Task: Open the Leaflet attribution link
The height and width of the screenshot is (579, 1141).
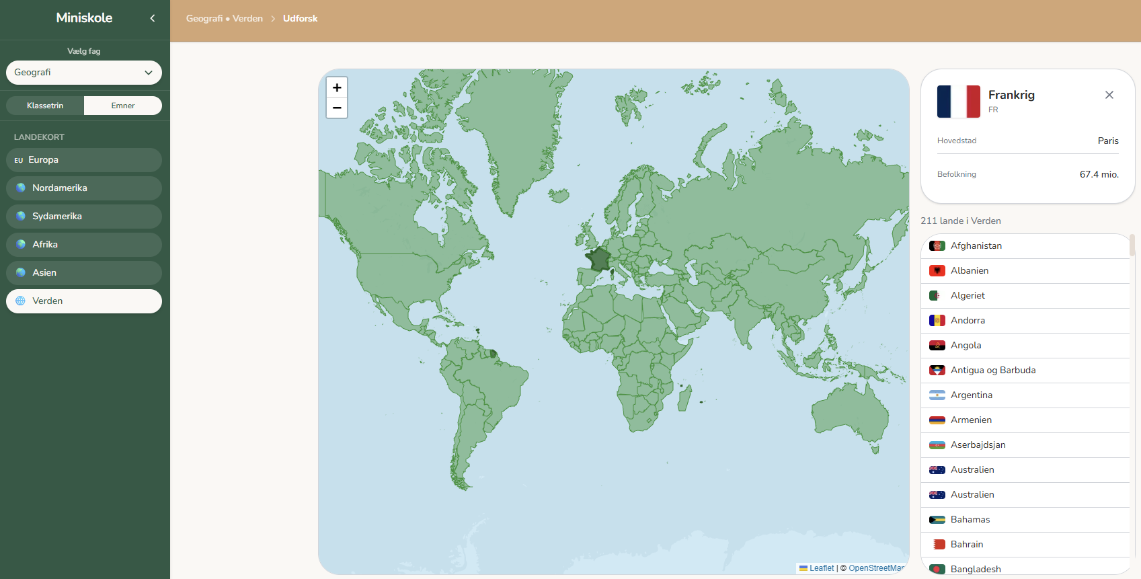Action: pyautogui.click(x=821, y=568)
